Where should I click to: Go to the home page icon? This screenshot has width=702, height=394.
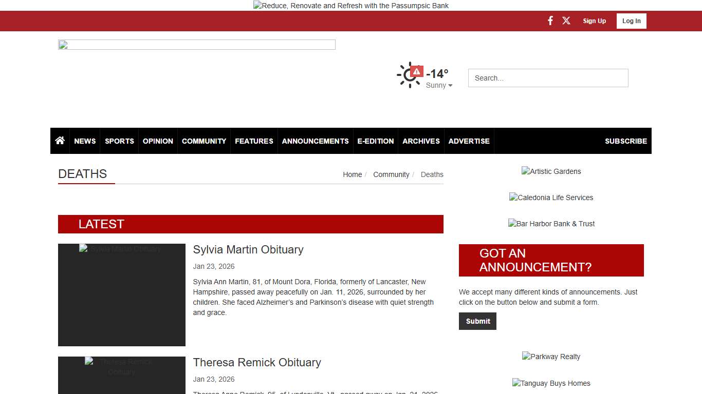click(60, 141)
